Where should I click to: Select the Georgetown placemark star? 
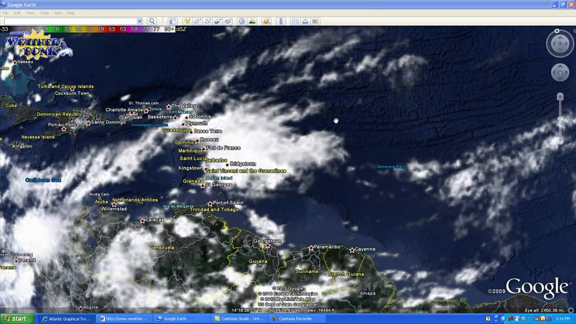[x=268, y=246]
